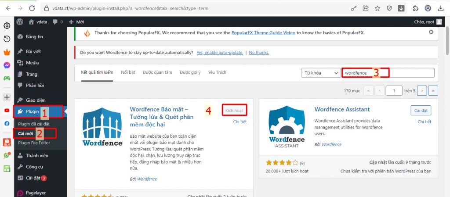Screen dimensions: 450x197
Task: Open YouTube icon in browser sidebar
Action: [x=7, y=110]
